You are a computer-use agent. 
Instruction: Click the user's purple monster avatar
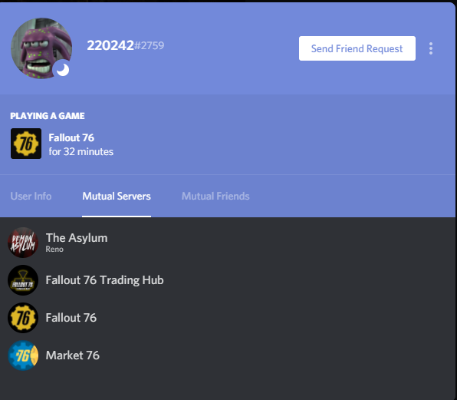tap(41, 48)
